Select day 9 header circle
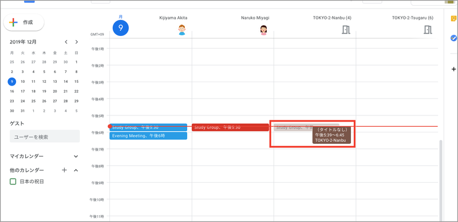 (121, 29)
